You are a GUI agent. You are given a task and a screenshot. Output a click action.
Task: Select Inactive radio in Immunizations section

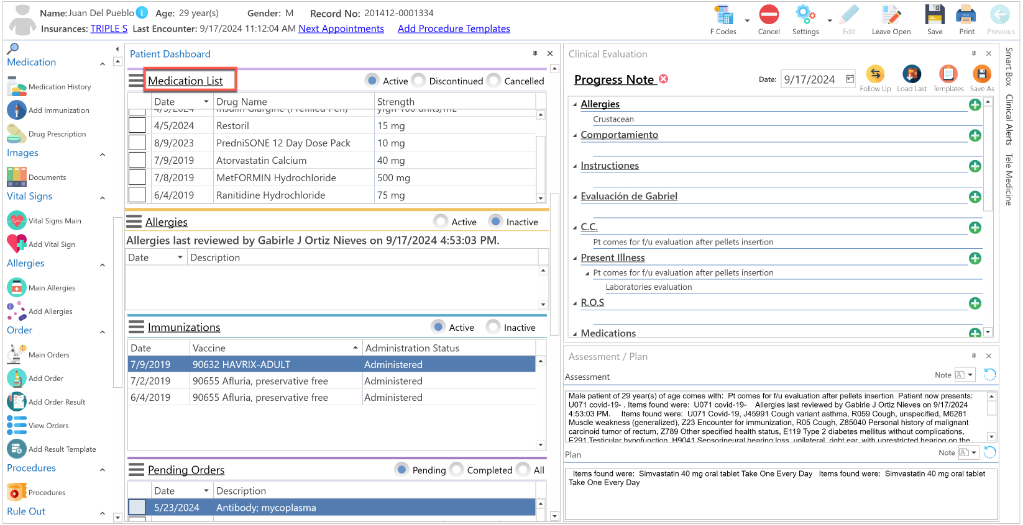click(x=493, y=326)
